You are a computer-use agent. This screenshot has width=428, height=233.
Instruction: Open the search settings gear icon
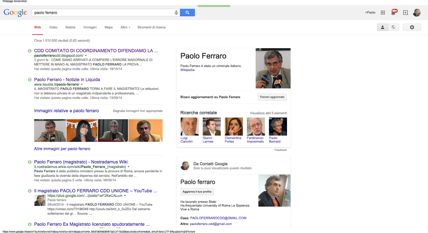412,27
